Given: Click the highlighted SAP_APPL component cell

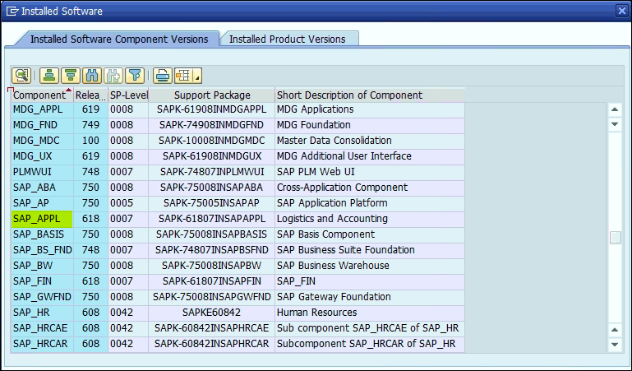Looking at the screenshot, I should coord(42,219).
